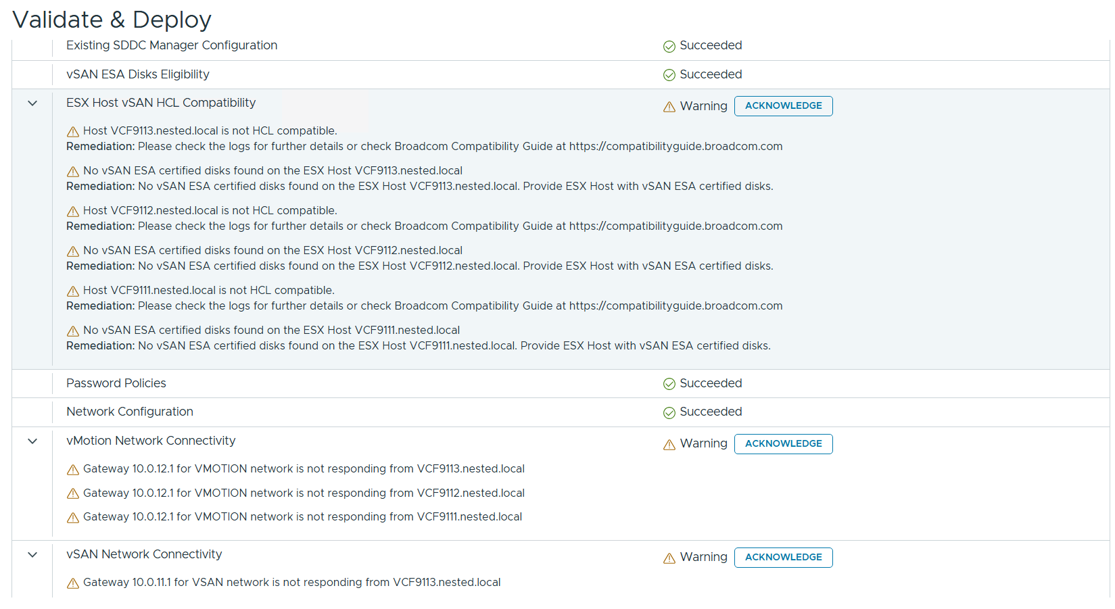The image size is (1115, 609).
Task: Acknowledge the vSAN Network Connectivity warning
Action: [783, 558]
